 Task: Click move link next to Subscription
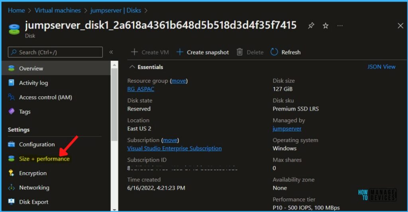coord(170,140)
